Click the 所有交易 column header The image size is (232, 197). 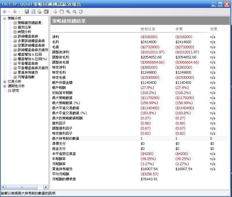(x=148, y=29)
